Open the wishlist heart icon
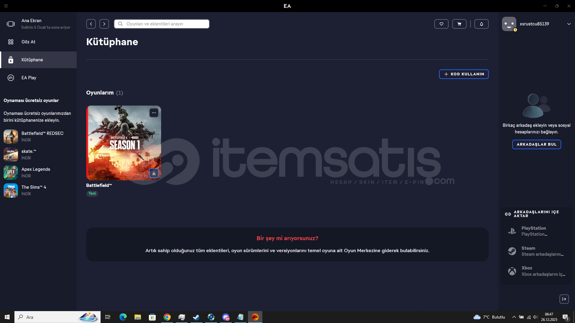 click(x=441, y=24)
